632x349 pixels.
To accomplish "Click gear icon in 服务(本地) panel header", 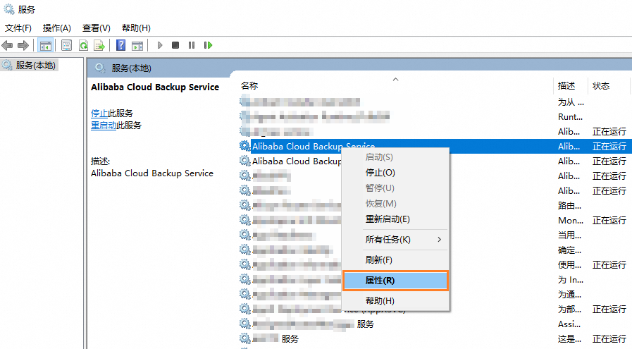I will 100,68.
